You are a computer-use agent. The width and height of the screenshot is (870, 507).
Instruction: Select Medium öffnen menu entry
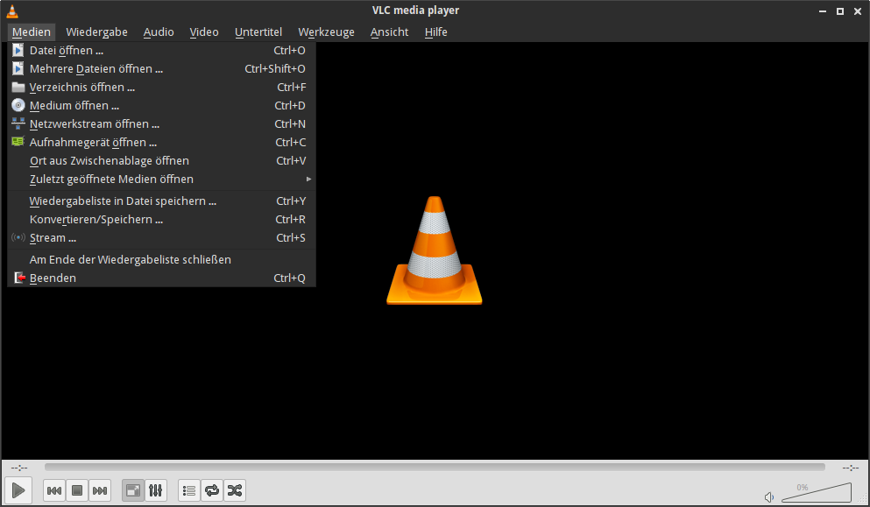click(161, 105)
